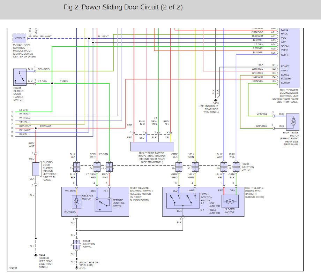Click junction switch connector D
Screen dimensions: 321x278
click(x=195, y=167)
